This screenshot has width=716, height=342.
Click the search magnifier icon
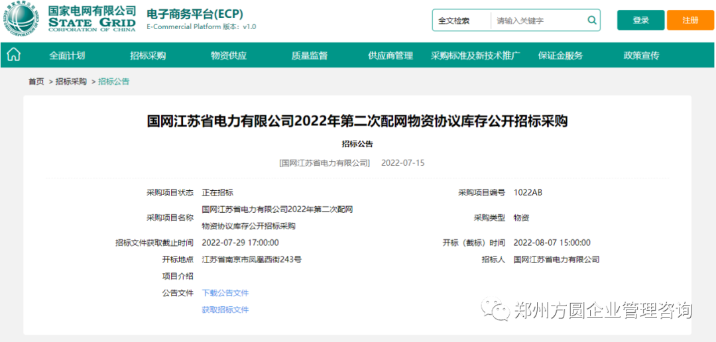[592, 20]
